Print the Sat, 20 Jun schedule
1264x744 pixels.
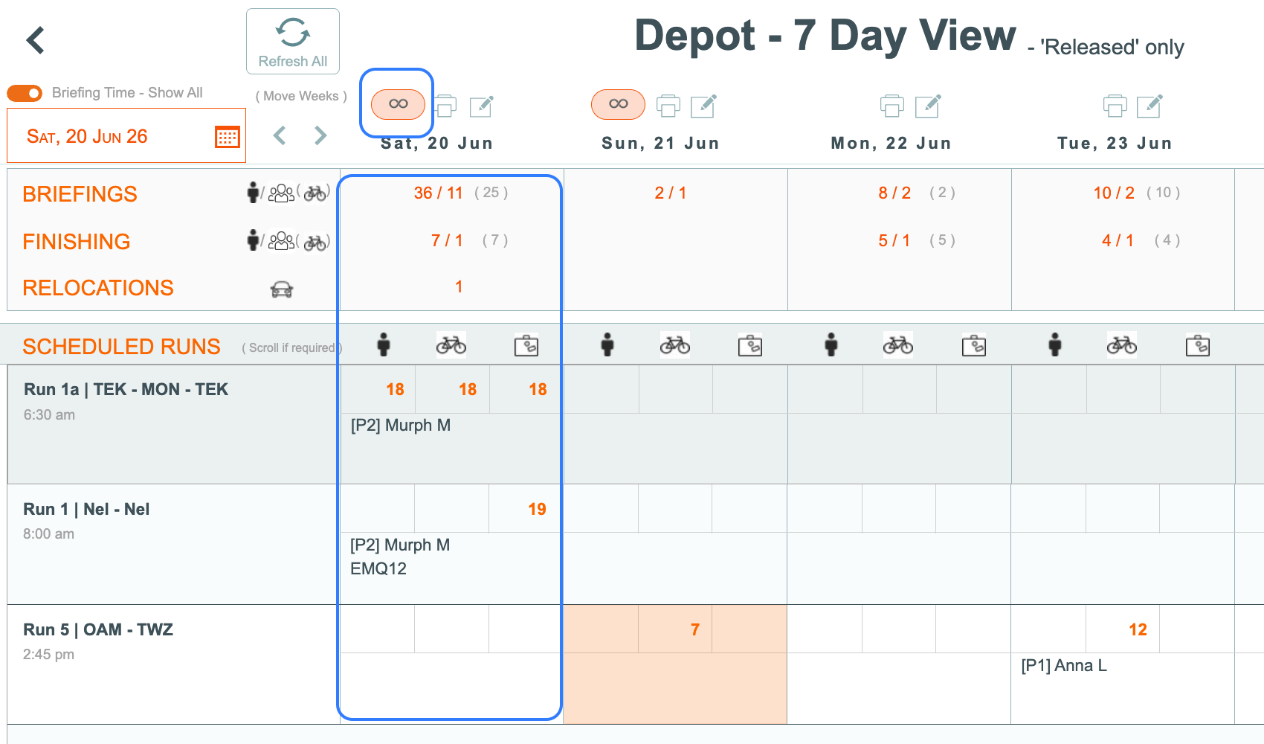pos(445,106)
